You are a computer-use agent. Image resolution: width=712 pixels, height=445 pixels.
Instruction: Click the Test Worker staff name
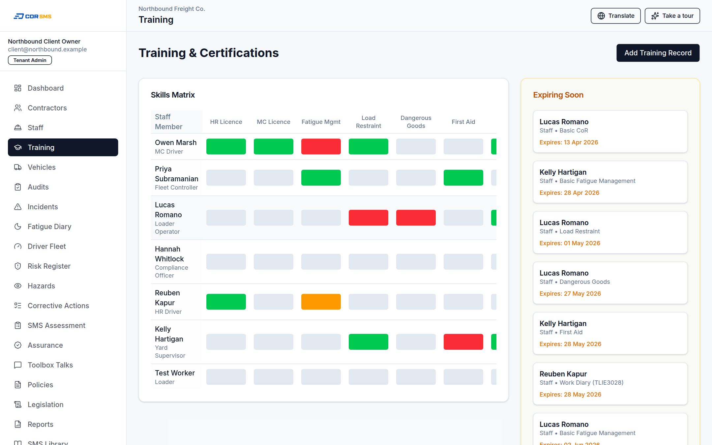[175, 373]
